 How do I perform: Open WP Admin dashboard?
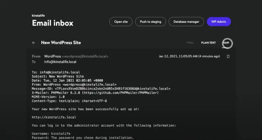[x=219, y=22]
